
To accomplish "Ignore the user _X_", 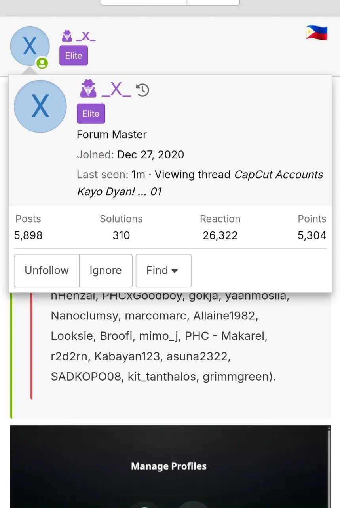I will click(106, 271).
